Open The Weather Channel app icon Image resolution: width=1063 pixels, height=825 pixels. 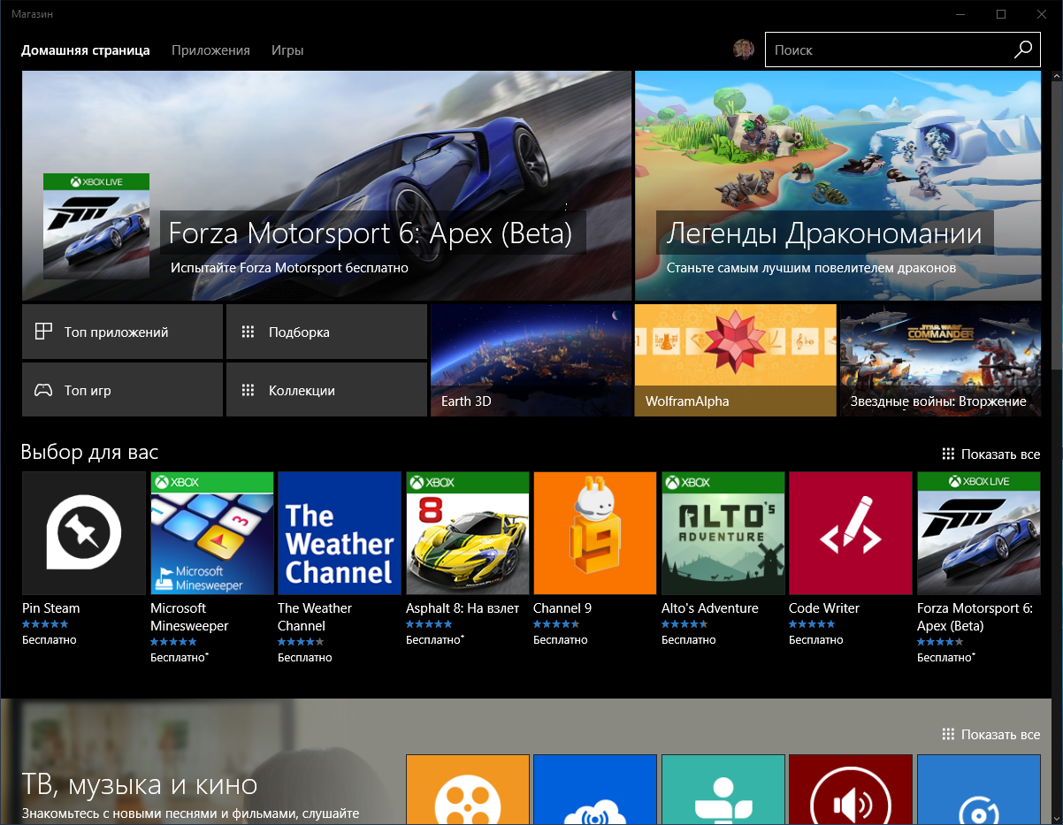(x=340, y=532)
